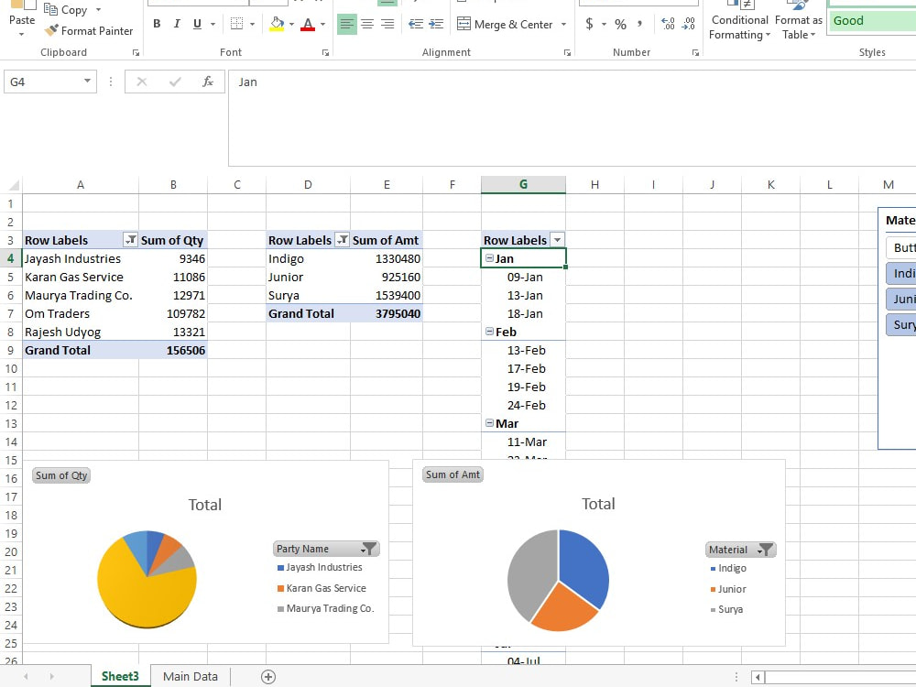This screenshot has width=916, height=687.
Task: Click Sum of Amt chart field button
Action: pyautogui.click(x=453, y=474)
